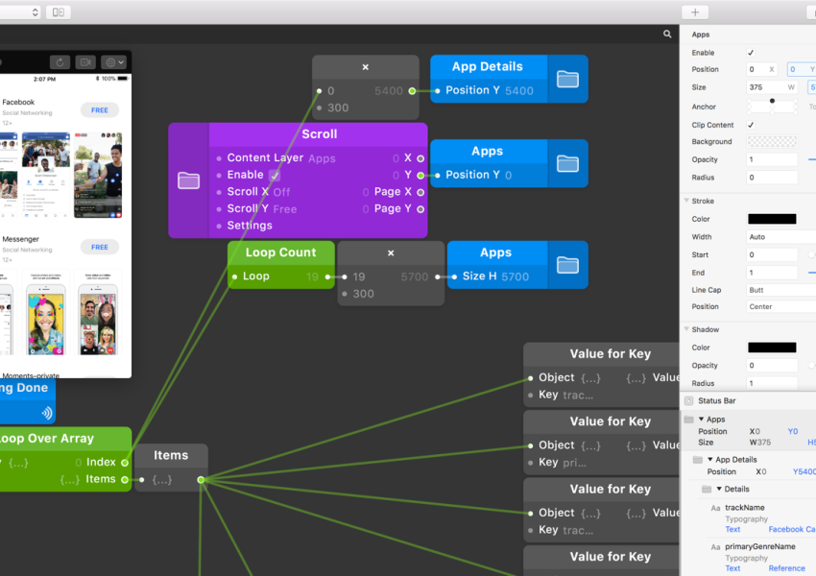Open the viewer gear settings dropdown
Image resolution: width=816 pixels, height=576 pixels.
(x=113, y=61)
